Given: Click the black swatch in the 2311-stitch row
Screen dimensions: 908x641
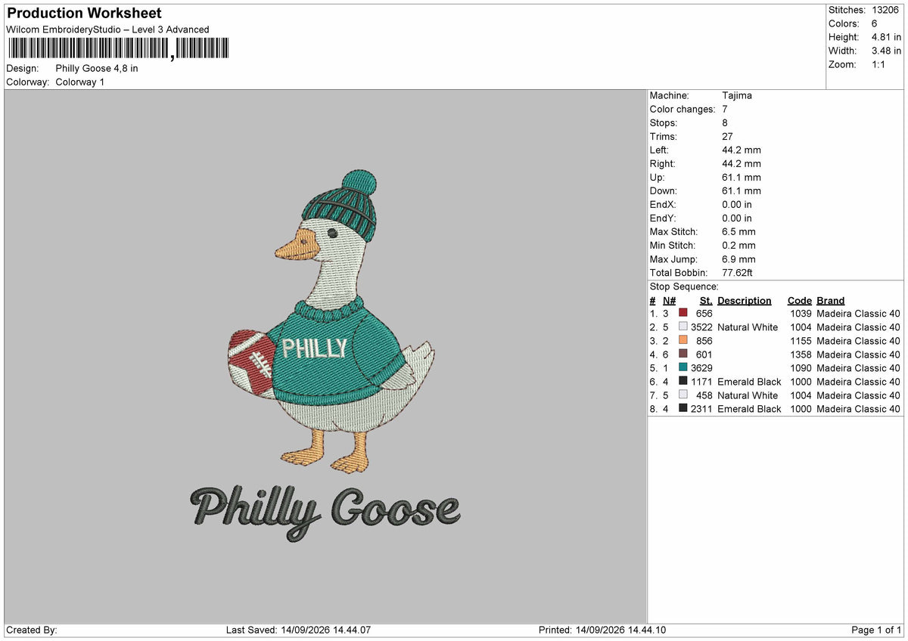Looking at the screenshot, I should click(x=683, y=409).
